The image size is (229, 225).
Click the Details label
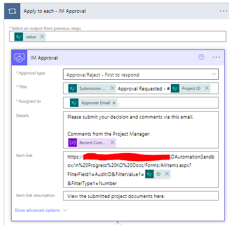pyautogui.click(x=22, y=115)
